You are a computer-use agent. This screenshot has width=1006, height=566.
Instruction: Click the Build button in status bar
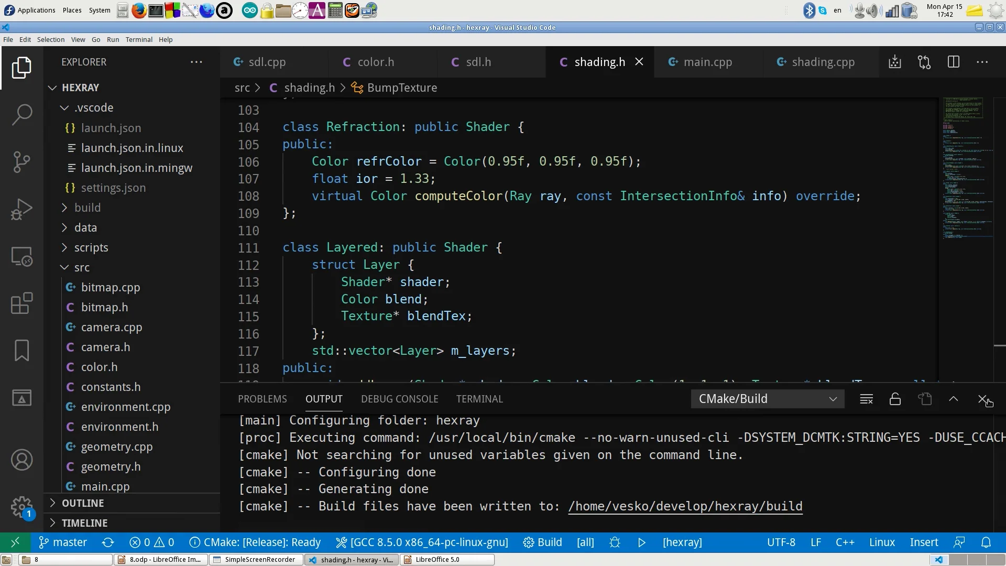pos(543,542)
